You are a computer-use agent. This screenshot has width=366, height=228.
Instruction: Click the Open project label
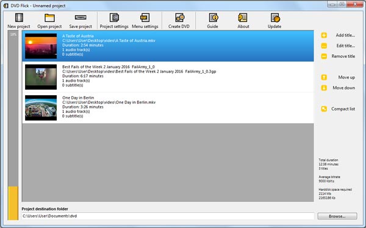coord(49,26)
